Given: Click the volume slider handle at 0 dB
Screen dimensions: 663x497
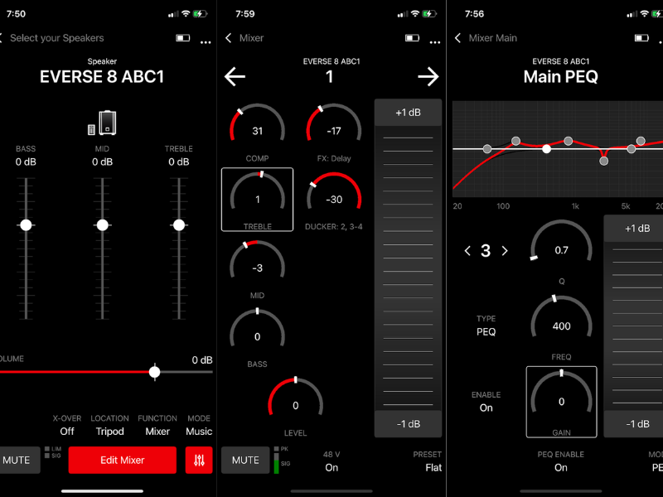Looking at the screenshot, I should [154, 372].
